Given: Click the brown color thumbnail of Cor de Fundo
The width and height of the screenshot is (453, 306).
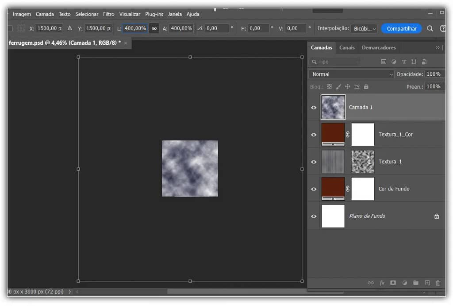Looking at the screenshot, I should (x=333, y=189).
